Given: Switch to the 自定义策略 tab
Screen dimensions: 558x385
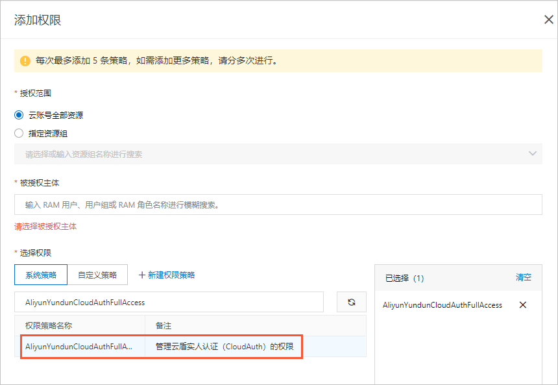Looking at the screenshot, I should tap(97, 275).
